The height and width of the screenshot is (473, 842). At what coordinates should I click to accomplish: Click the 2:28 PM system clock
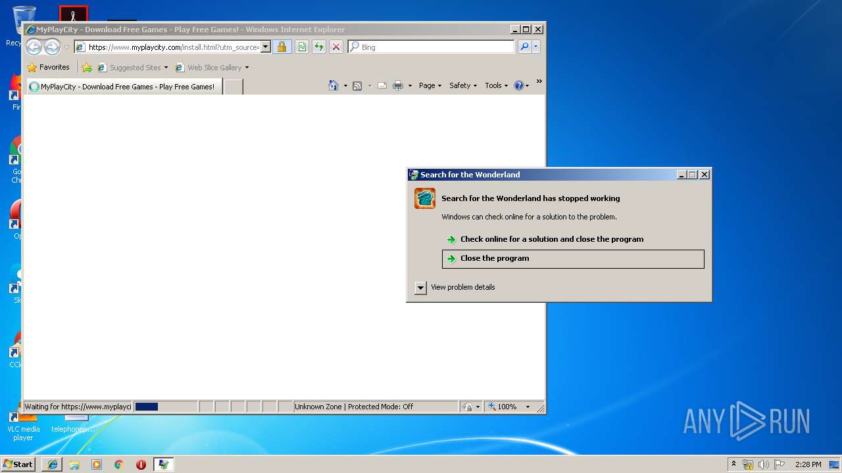click(808, 464)
